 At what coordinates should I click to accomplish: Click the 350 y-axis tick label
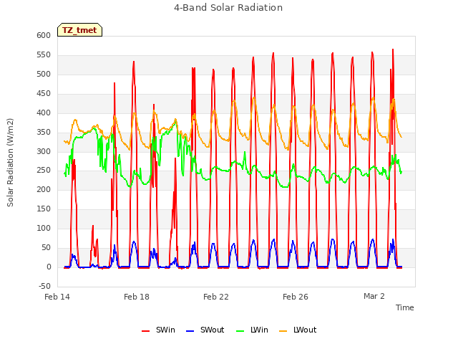44,132
